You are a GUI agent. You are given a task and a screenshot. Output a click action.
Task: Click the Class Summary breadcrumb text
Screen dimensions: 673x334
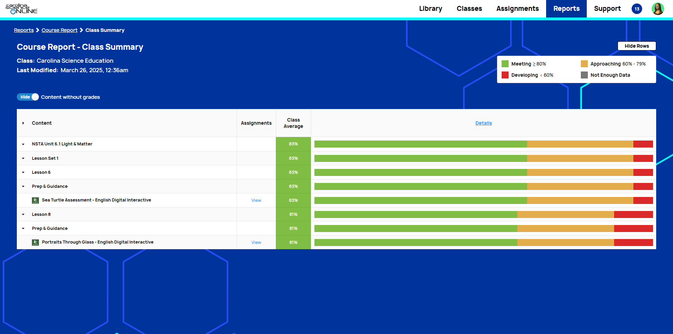click(105, 30)
